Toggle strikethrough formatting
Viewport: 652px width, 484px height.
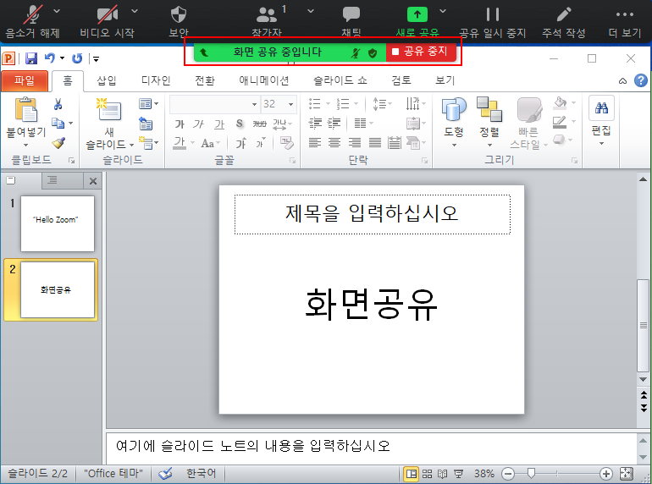coord(259,124)
